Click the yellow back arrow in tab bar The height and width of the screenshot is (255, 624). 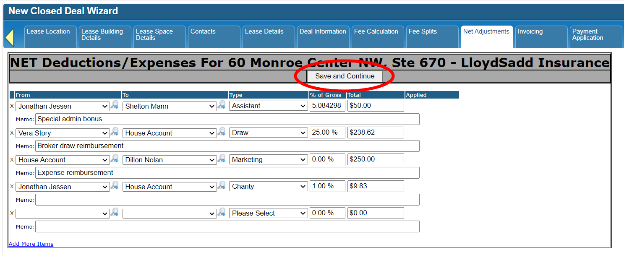coord(10,38)
